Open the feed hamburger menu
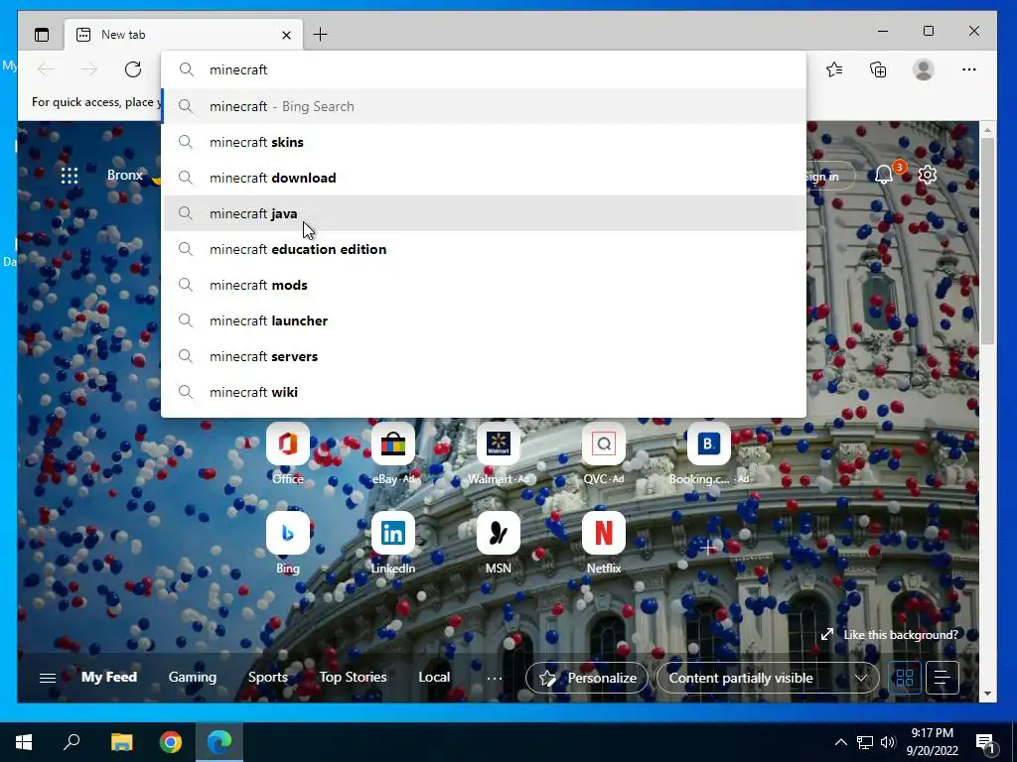The image size is (1017, 762). (48, 678)
